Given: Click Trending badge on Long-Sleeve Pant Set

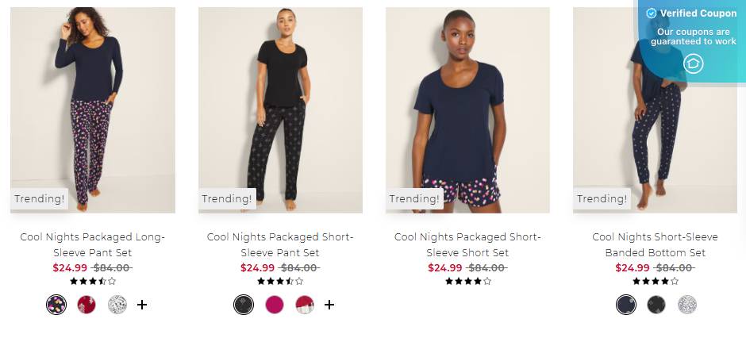Looking at the screenshot, I should [x=39, y=198].
